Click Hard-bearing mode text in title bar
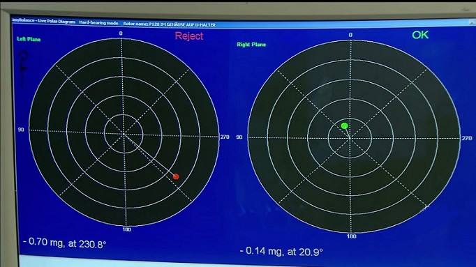This screenshot has height=267, width=476. point(98,22)
